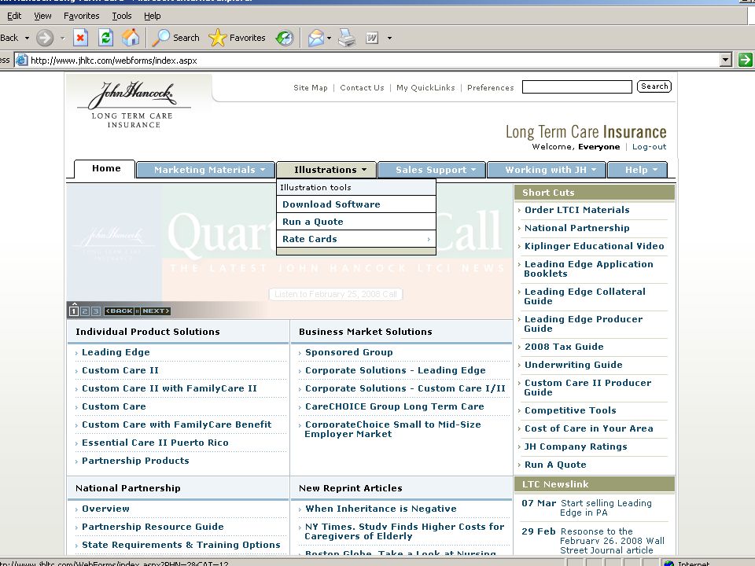Open Edit with Word dropdown arrow
Image resolution: width=755 pixels, height=566 pixels.
(x=389, y=38)
